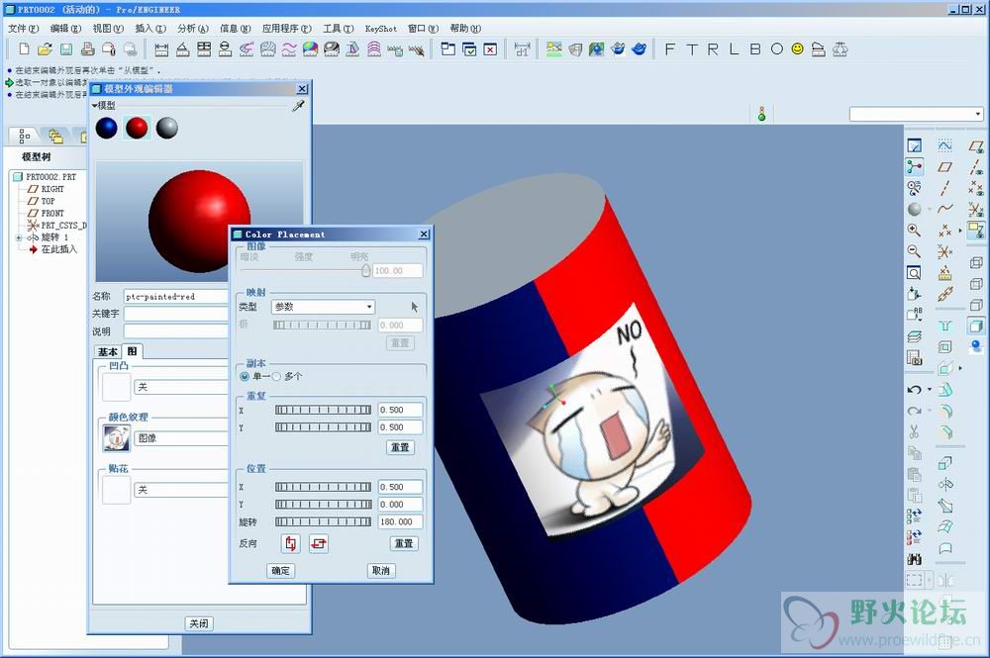Click 重置 under the 位置 section
Screen dimensions: 990x658
coord(404,543)
